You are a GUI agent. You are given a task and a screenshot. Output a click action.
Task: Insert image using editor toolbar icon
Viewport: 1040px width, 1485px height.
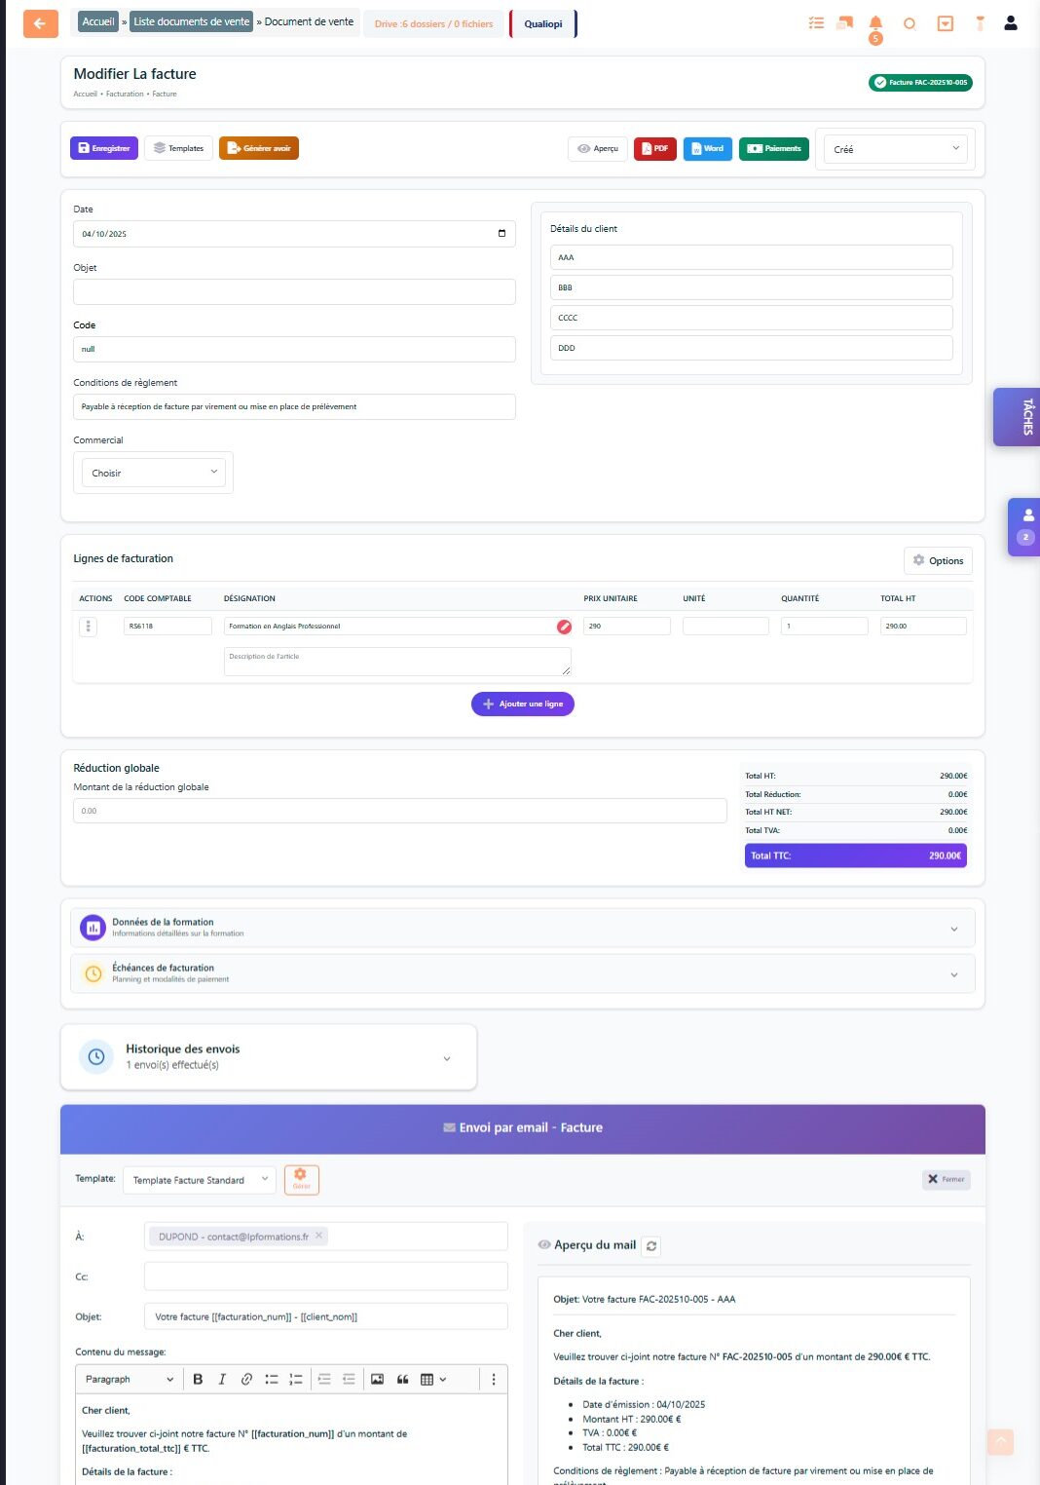[x=377, y=1379]
